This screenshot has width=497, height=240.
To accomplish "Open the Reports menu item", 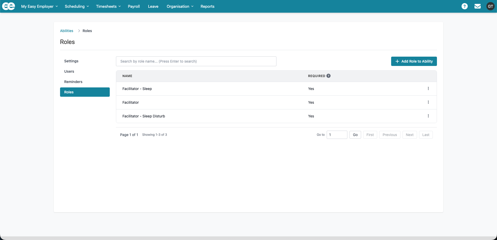I will click(207, 6).
